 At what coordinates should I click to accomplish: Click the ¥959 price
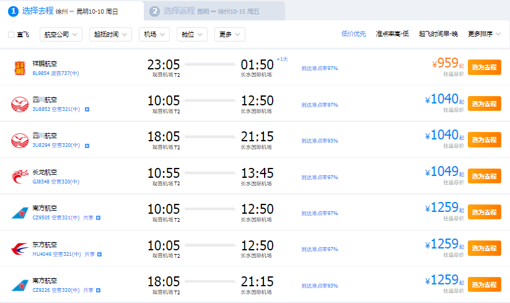[x=446, y=63]
